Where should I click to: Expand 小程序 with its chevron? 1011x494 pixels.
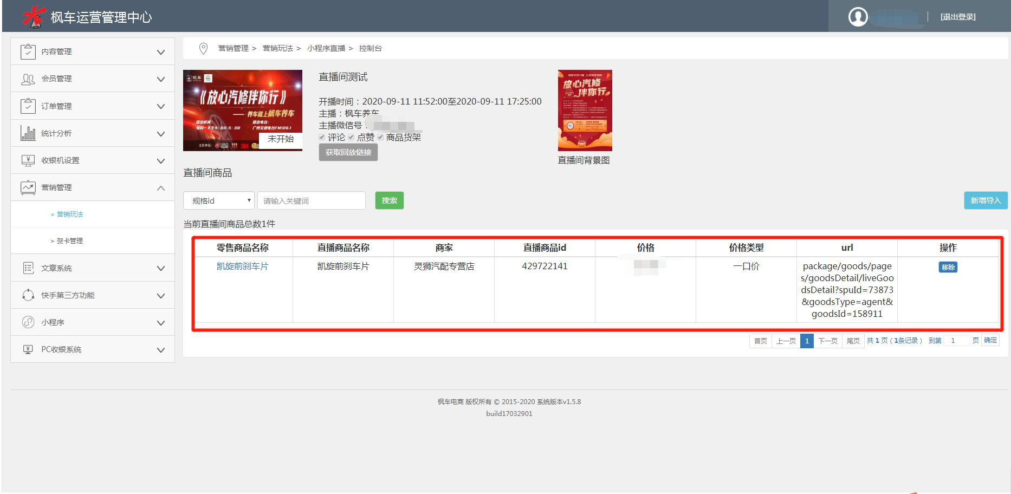[161, 323]
